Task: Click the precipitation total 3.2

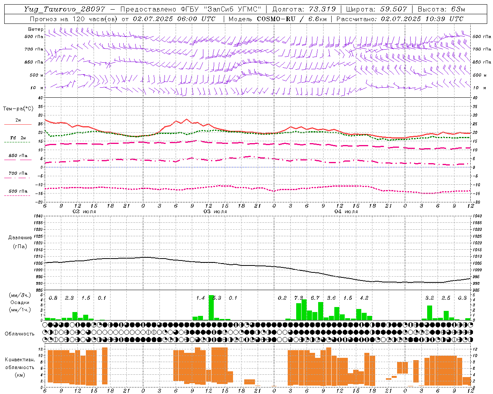Action: [429, 298]
